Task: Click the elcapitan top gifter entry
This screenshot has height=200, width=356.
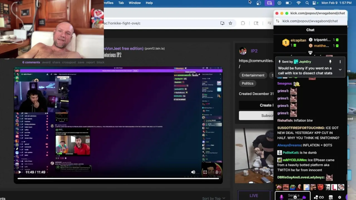Action: (x=294, y=42)
